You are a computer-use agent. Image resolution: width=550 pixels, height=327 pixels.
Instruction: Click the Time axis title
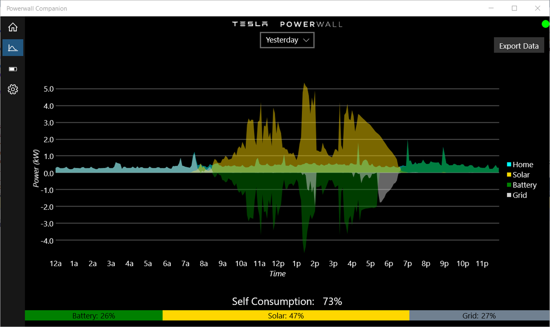278,274
